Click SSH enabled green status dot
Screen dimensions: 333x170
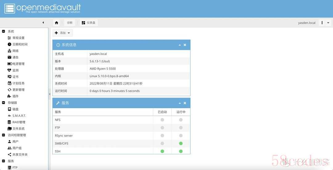tap(162, 151)
